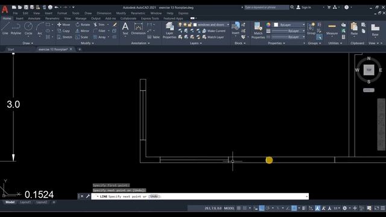Toggle annotation visibility in status bar
The height and width of the screenshot is (217, 386).
[x=318, y=208]
